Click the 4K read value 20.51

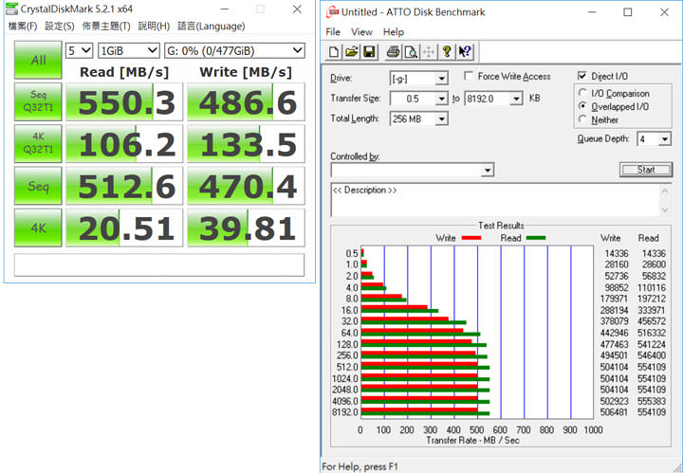tap(124, 228)
